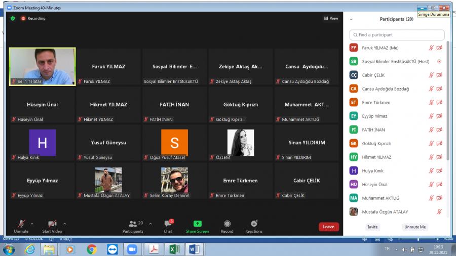The image size is (456, 256).
Task: Expand audio options arrow beside Unmute
Action: 32,224
